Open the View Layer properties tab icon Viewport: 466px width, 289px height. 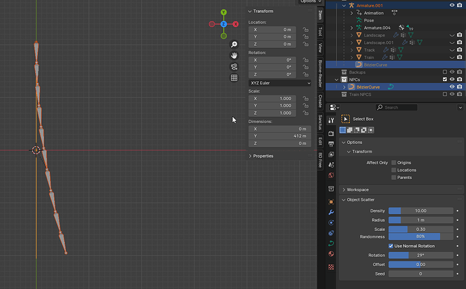click(331, 155)
